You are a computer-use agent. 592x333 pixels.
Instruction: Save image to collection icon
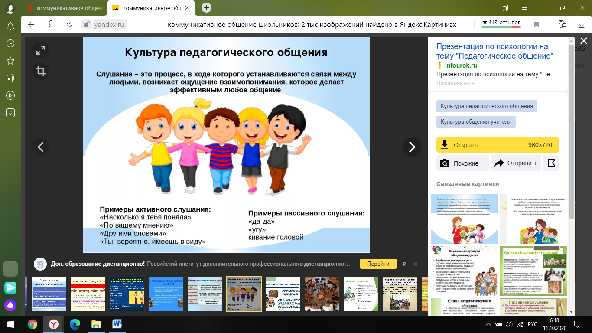pyautogui.click(x=551, y=163)
